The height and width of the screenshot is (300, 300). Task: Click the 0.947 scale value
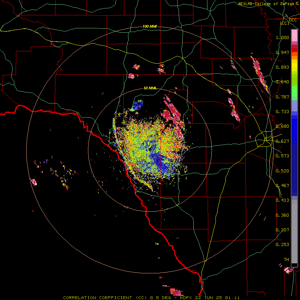click(x=282, y=52)
